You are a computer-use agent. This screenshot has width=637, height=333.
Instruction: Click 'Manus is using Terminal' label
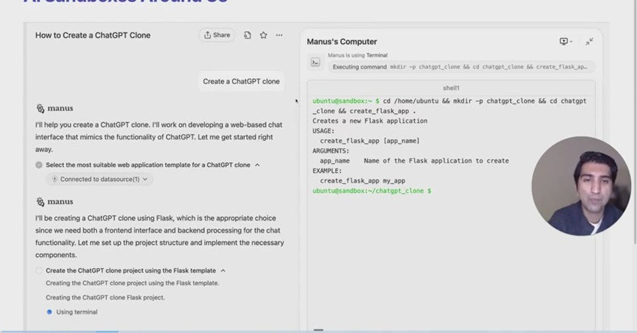(x=358, y=55)
